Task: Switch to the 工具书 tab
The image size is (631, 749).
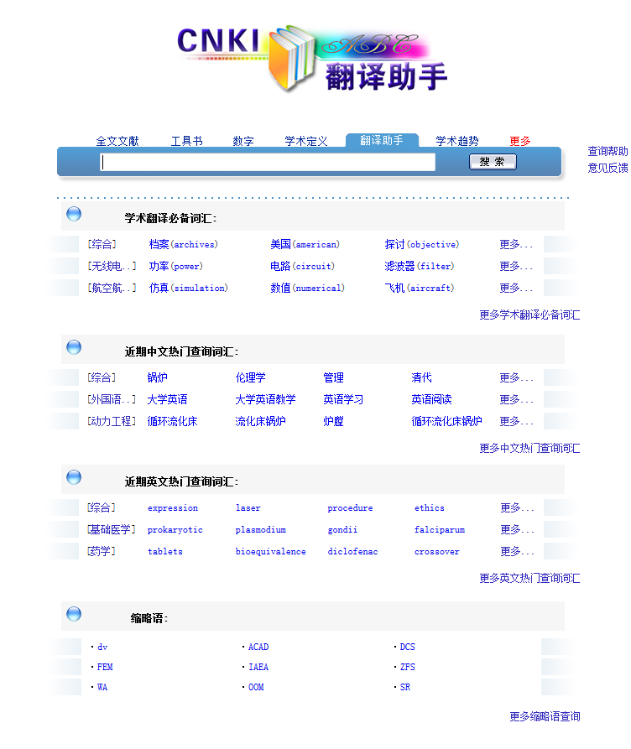Action: point(186,141)
